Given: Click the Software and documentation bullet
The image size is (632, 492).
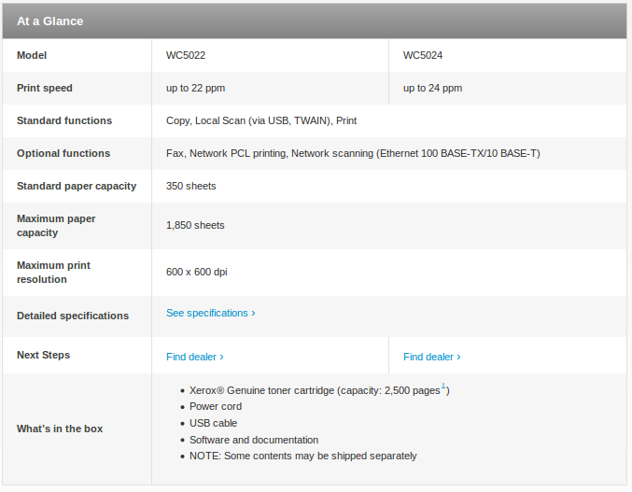Looking at the screenshot, I should [254, 440].
